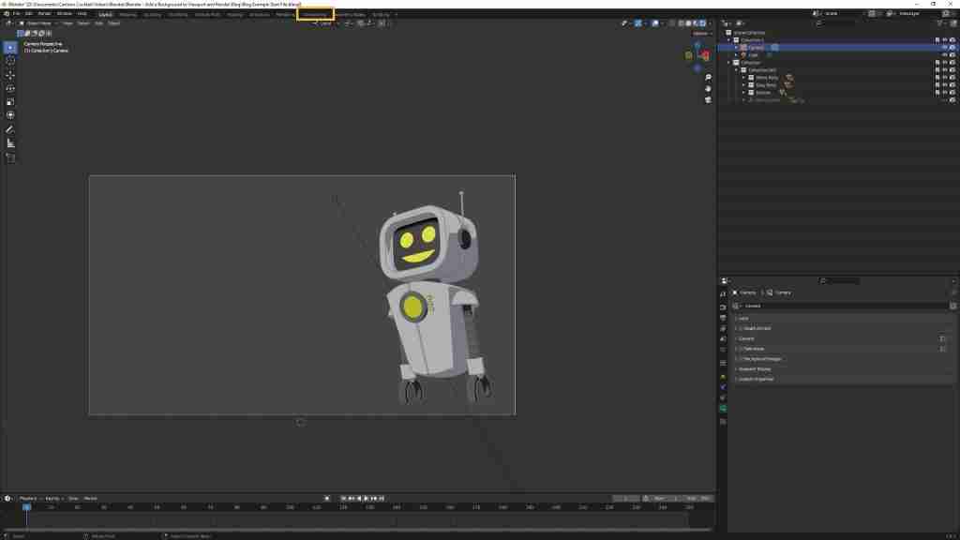The image size is (960, 540).
Task: Open viewport Options dropdown
Action: [701, 33]
